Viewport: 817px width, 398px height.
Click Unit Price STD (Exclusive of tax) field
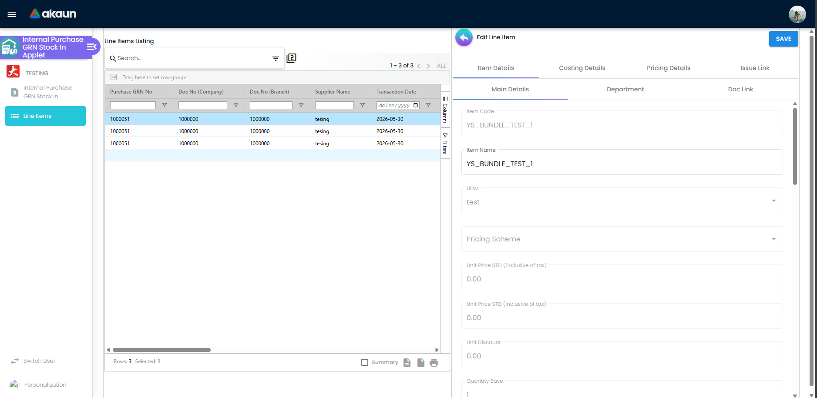coord(622,278)
